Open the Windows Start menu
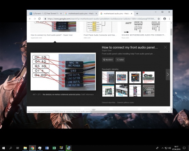This screenshot has width=189, height=151. pos(4,148)
